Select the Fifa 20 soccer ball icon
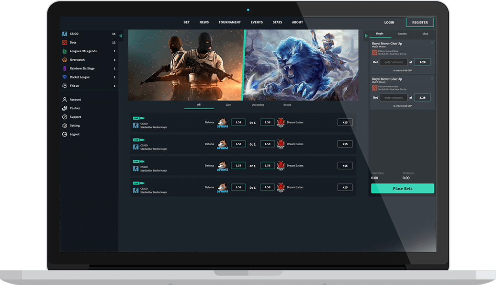 65,86
